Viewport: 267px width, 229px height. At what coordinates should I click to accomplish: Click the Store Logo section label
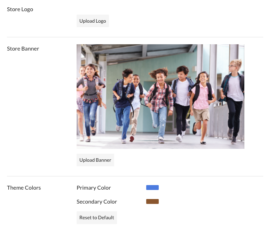coord(20,9)
